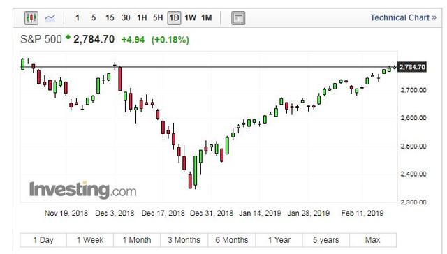Screen dimensions: 447x254
Task: Click the (+0.18%) percent change
Action: pyautogui.click(x=170, y=40)
